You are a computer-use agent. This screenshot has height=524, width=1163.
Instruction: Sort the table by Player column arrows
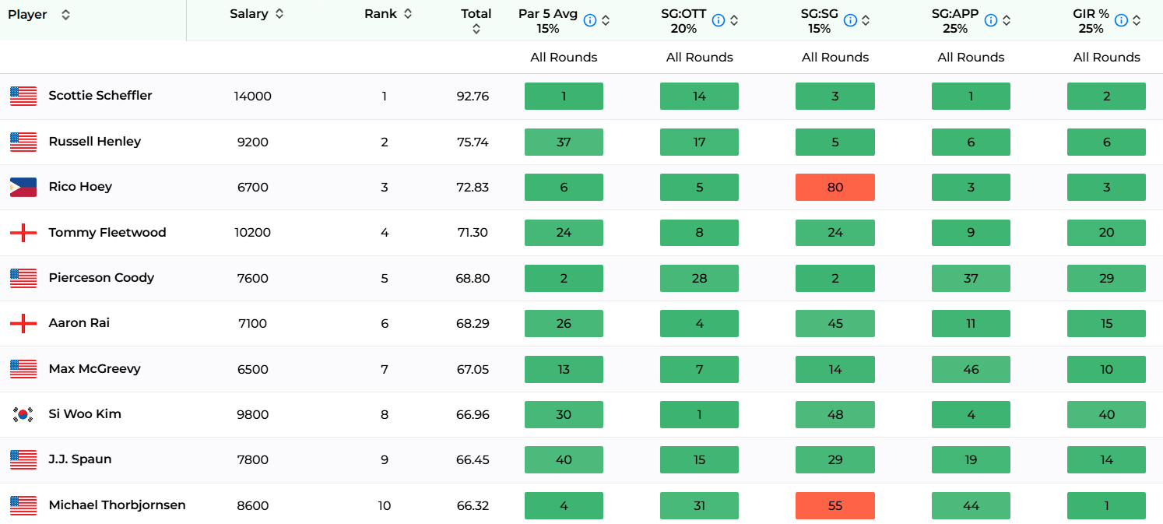(x=65, y=15)
